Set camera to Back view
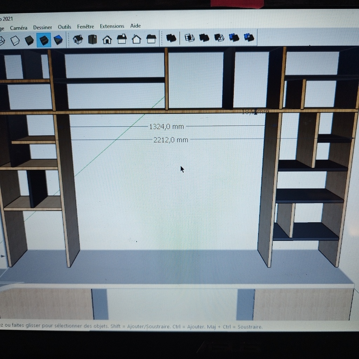The width and height of the screenshot is (359, 359). pyautogui.click(x=136, y=39)
